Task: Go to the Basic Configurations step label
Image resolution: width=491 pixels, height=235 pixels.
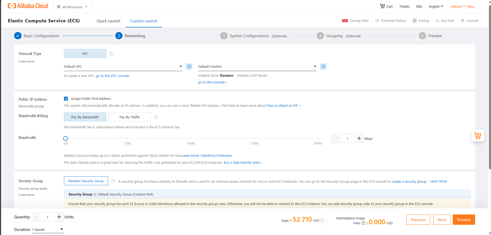Action: 41,36
